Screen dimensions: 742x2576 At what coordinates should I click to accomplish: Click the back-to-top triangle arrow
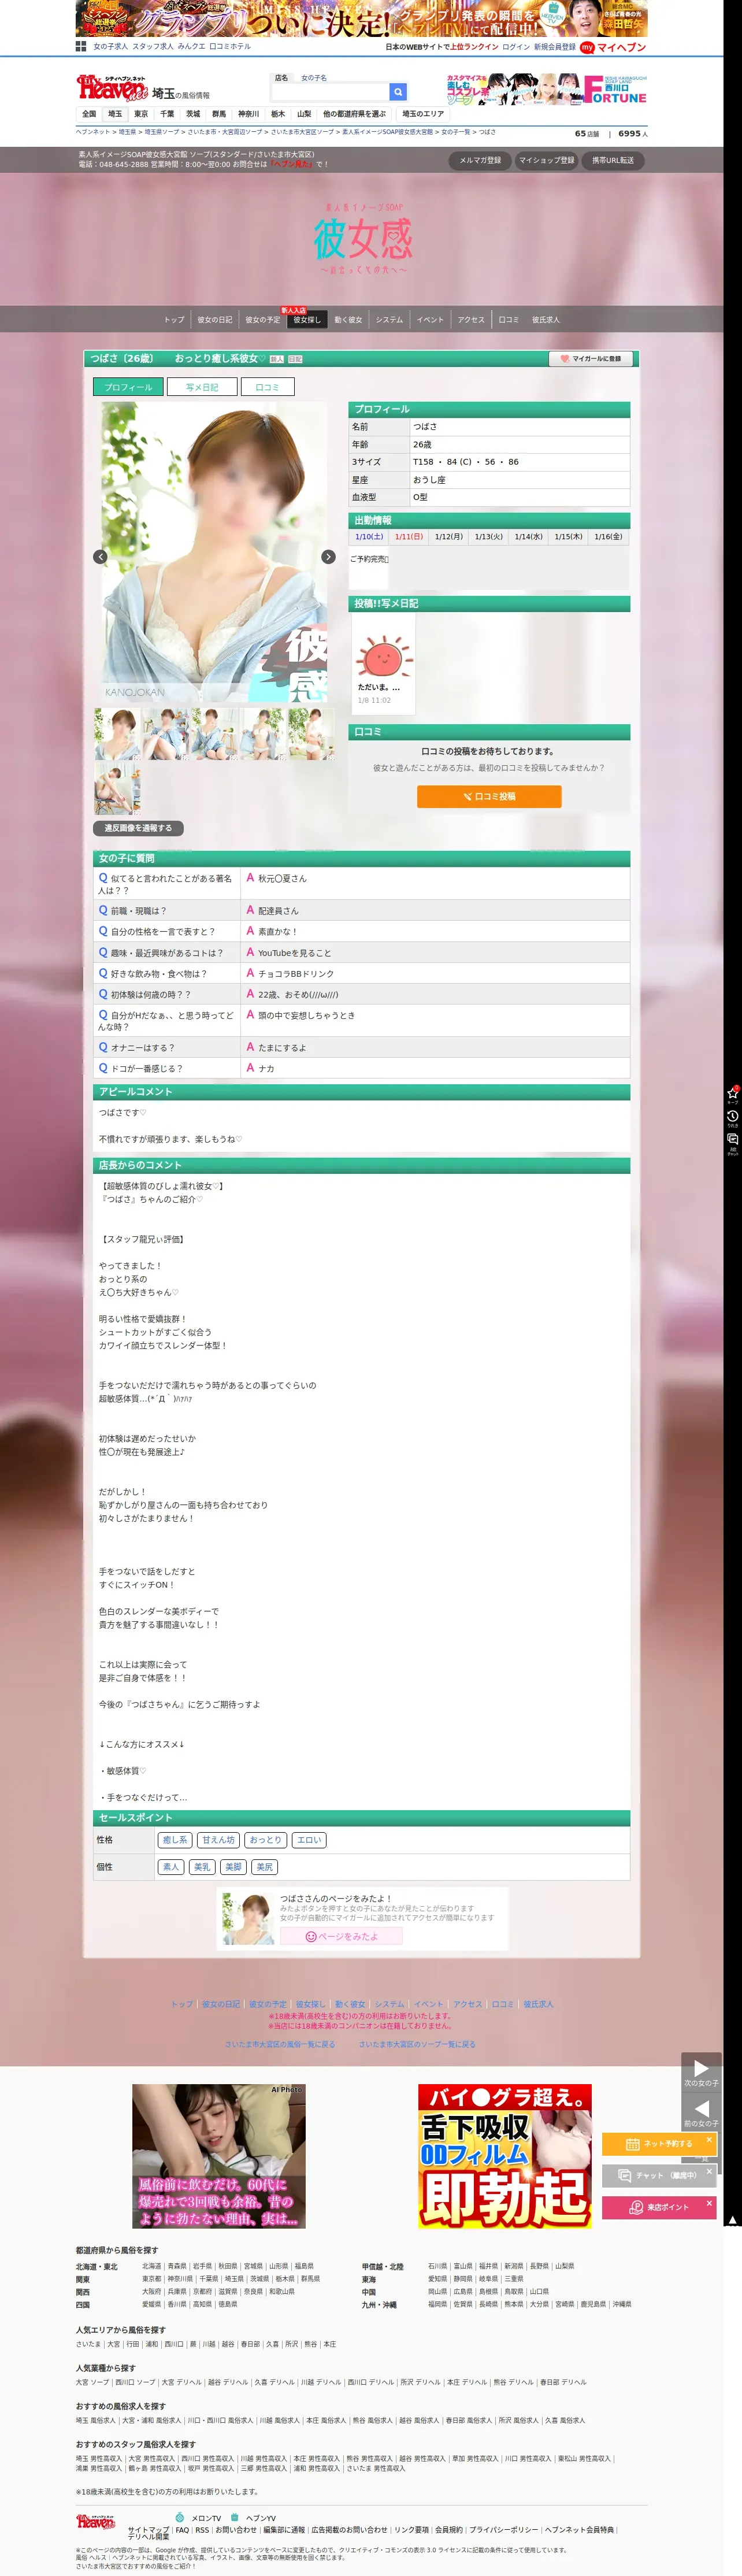coord(733,2220)
